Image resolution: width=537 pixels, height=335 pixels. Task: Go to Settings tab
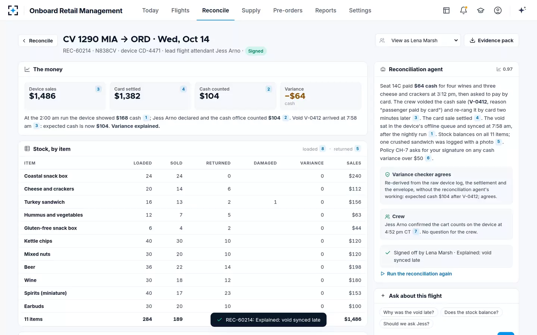360,10
